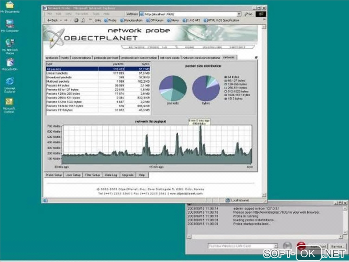349x262 pixels.
Task: Switch to the protocols per conversation tab
Action: [139, 58]
